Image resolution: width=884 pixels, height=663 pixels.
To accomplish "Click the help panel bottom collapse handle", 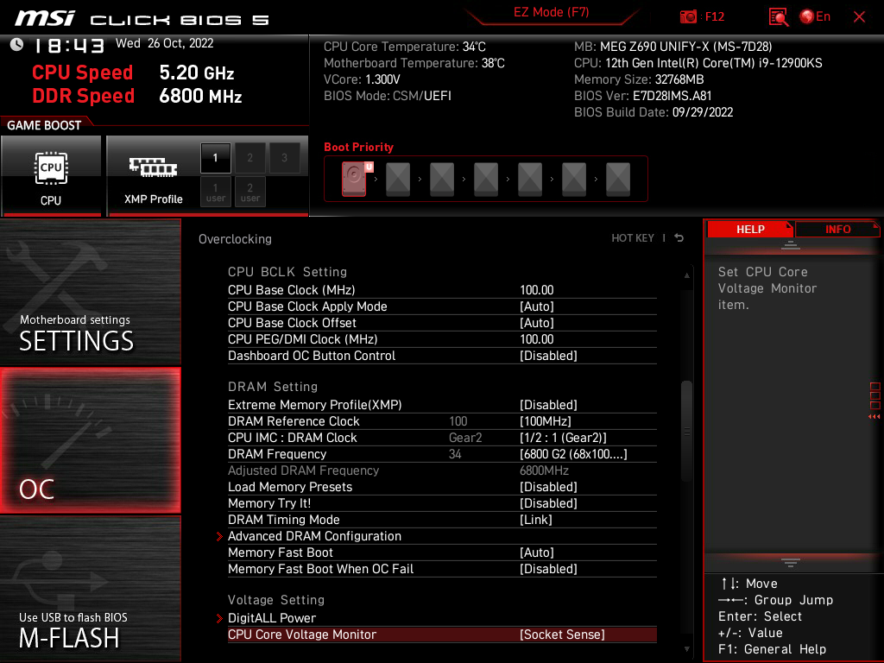I will tap(791, 562).
